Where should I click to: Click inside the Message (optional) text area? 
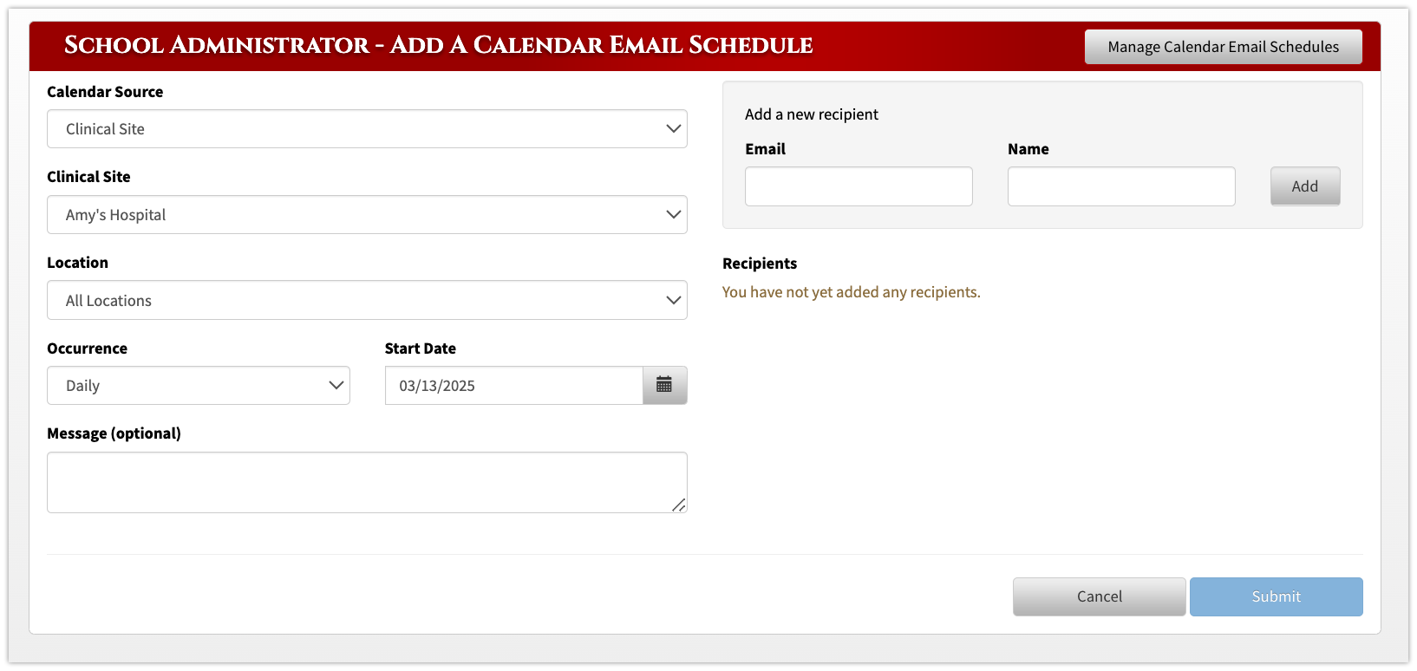pos(367,482)
